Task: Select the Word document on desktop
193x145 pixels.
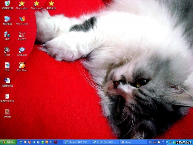Action: (x=7, y=82)
